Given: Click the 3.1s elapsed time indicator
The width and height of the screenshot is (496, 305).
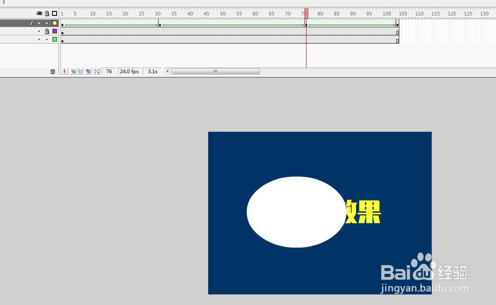Looking at the screenshot, I should tap(152, 71).
